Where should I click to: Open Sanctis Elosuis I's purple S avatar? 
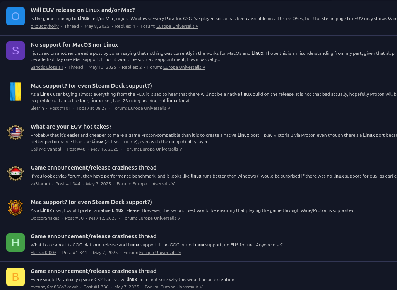coord(15,51)
